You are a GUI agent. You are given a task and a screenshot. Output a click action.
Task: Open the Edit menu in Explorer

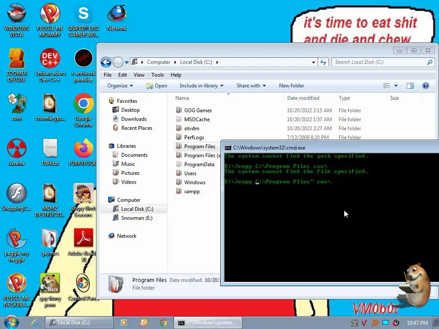(x=122, y=75)
